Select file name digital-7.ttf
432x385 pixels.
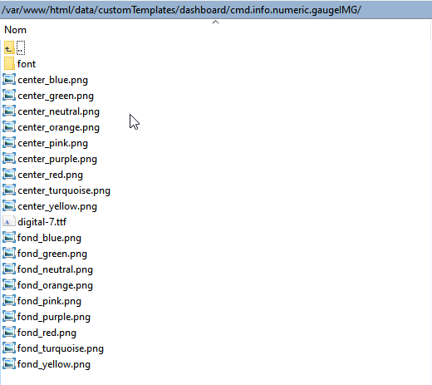coord(42,222)
